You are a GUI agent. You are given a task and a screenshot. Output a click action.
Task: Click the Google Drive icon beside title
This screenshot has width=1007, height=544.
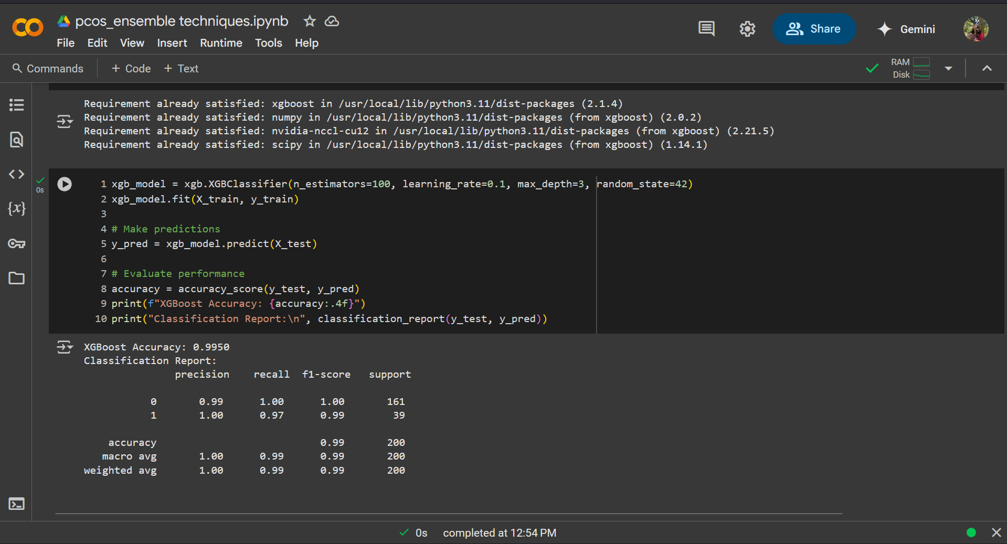[x=64, y=21]
